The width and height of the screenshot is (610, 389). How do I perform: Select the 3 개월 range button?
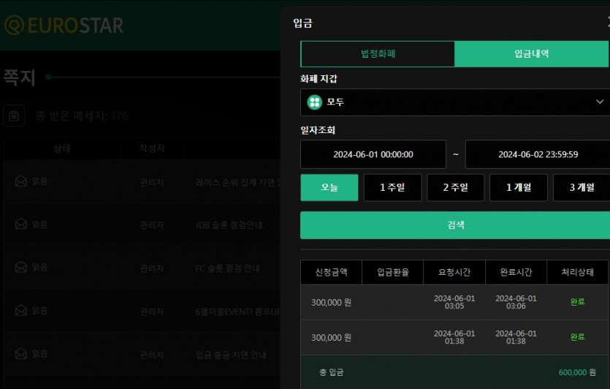[582, 187]
